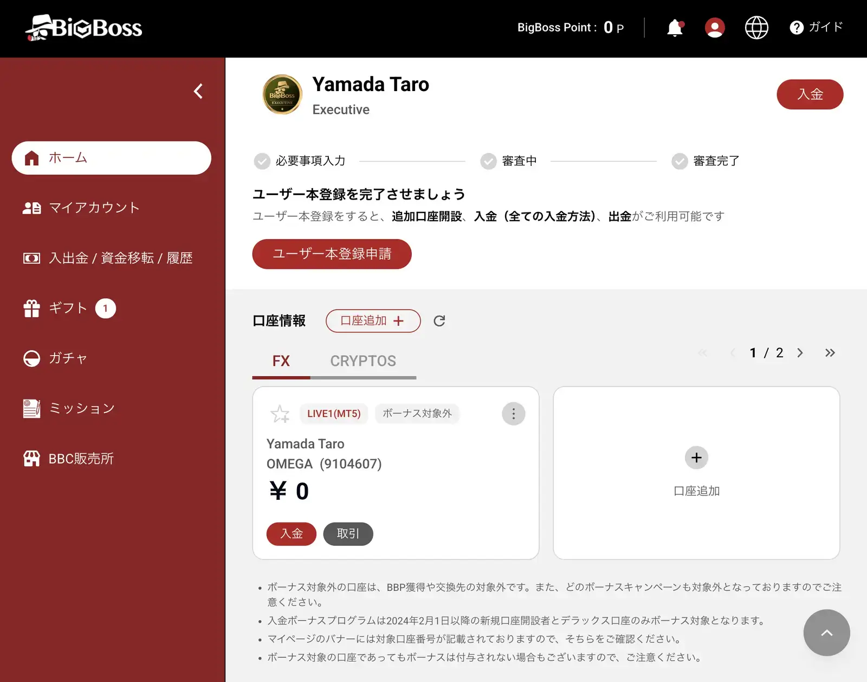The height and width of the screenshot is (682, 867).
Task: Click the top-right 入金 button
Action: point(810,94)
